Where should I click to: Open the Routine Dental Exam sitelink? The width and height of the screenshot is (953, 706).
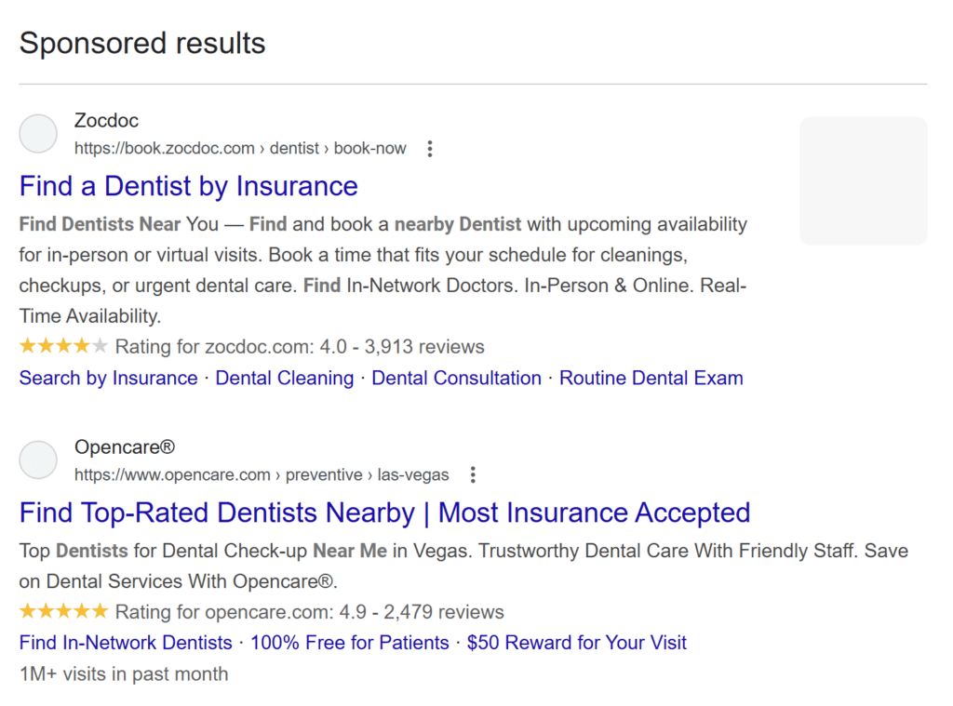pyautogui.click(x=651, y=378)
